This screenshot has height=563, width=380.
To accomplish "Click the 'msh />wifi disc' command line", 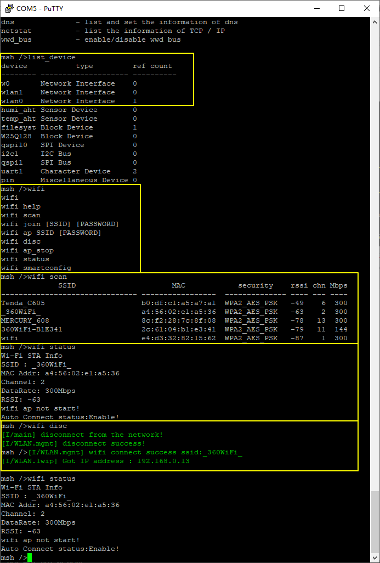I will pyautogui.click(x=34, y=426).
